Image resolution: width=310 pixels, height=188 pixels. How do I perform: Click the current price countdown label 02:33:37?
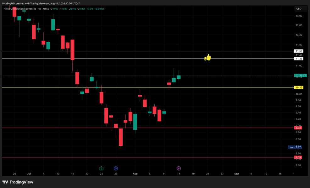pyautogui.click(x=301, y=76)
